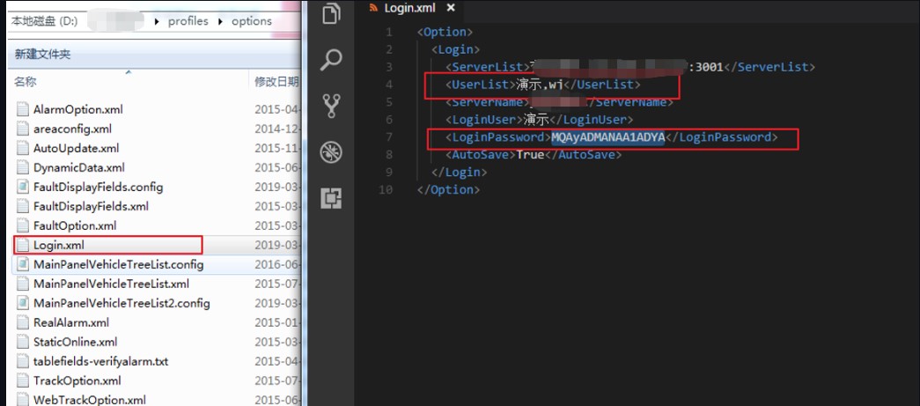
Task: Click the FaultOption.xml file icon
Action: click(23, 225)
